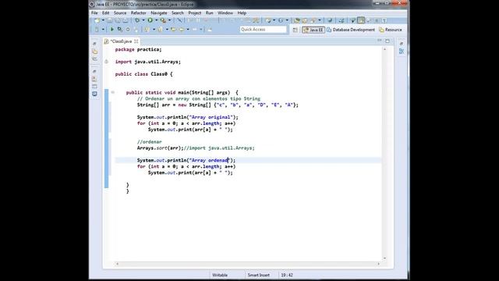Click the vertical scrollbar down arrow

point(384,258)
